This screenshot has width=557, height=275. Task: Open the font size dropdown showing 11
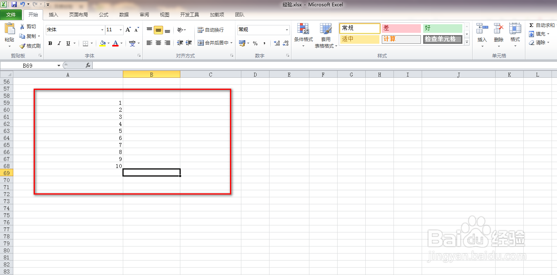(120, 30)
